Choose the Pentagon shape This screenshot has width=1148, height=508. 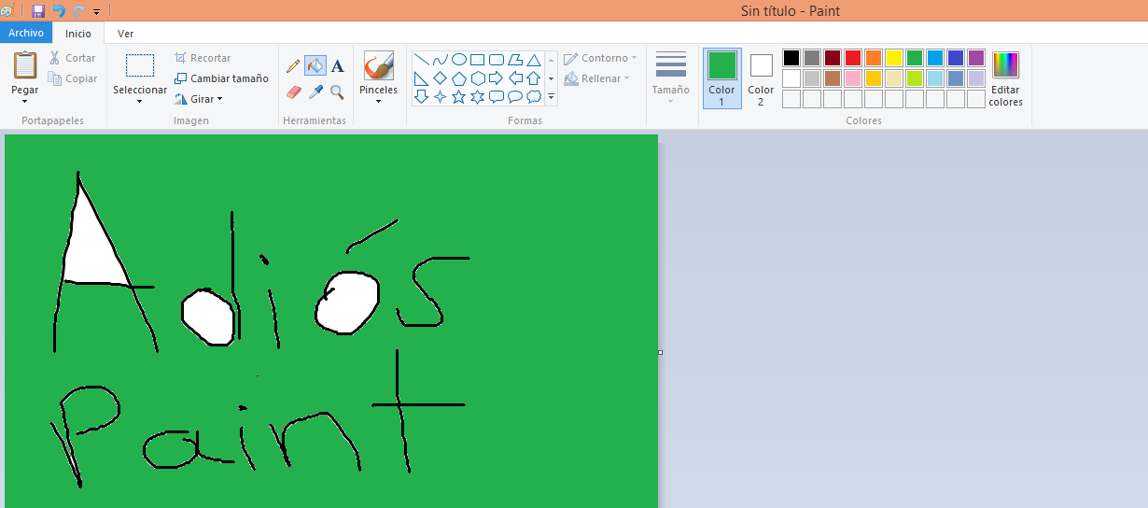(x=458, y=78)
